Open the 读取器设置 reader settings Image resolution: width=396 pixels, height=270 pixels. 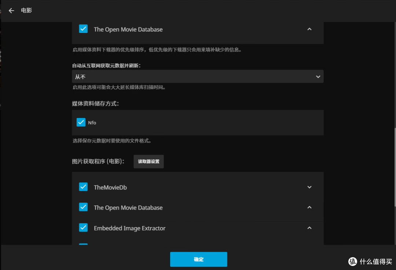148,161
